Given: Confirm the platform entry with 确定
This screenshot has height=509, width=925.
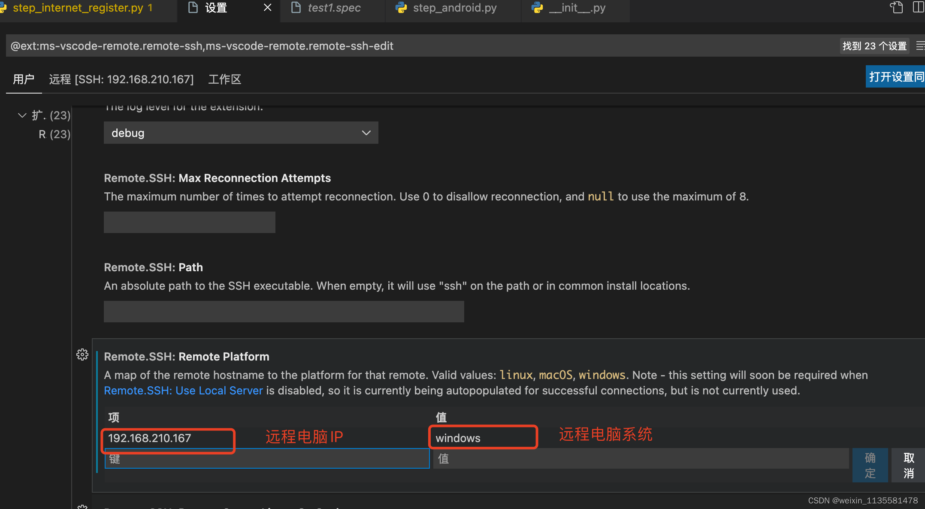Looking at the screenshot, I should pos(870,465).
